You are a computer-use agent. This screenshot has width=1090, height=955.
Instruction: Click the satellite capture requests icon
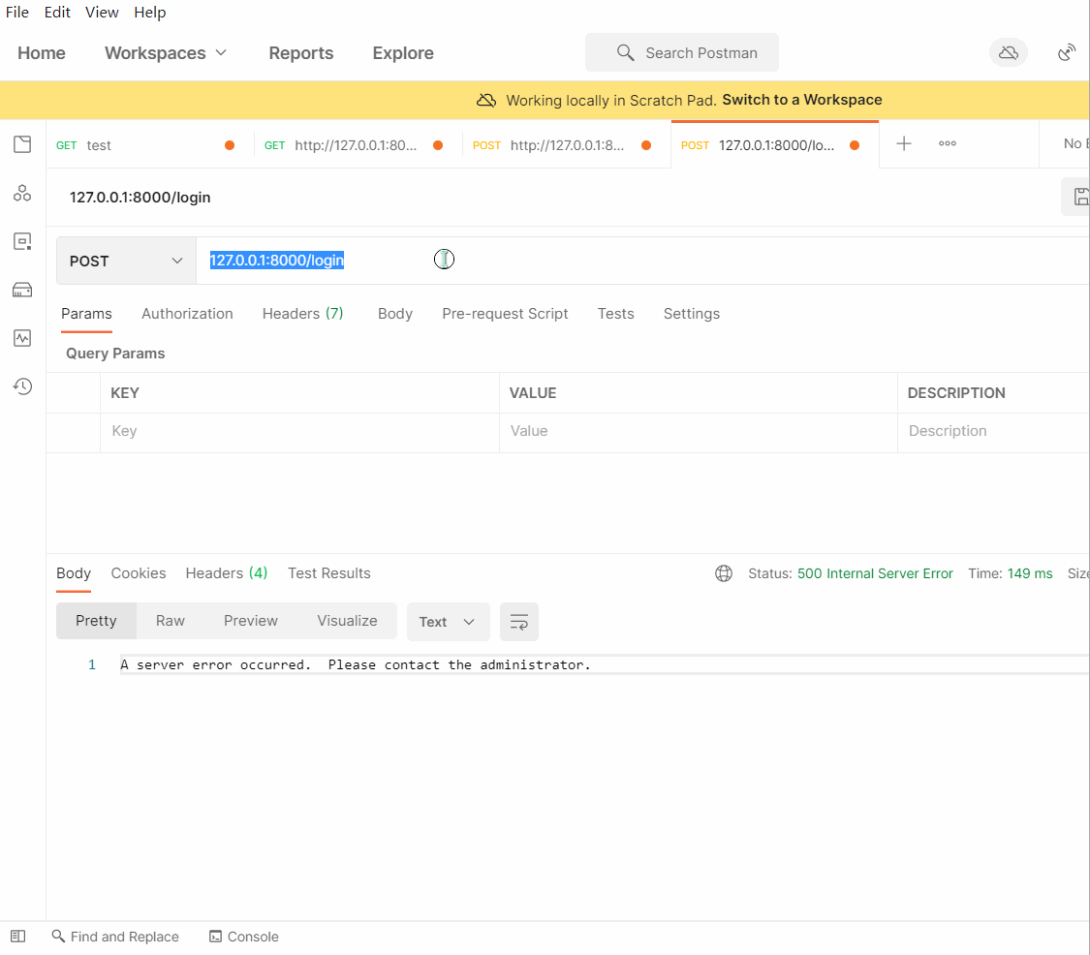point(1067,52)
